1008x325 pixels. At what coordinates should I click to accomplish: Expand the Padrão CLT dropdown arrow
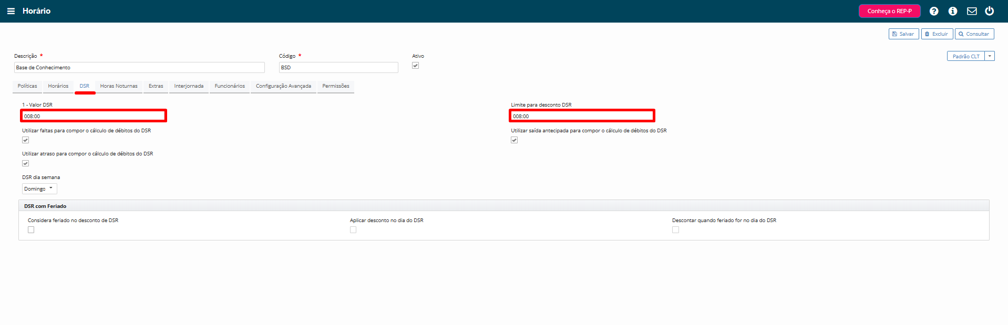(x=990, y=56)
